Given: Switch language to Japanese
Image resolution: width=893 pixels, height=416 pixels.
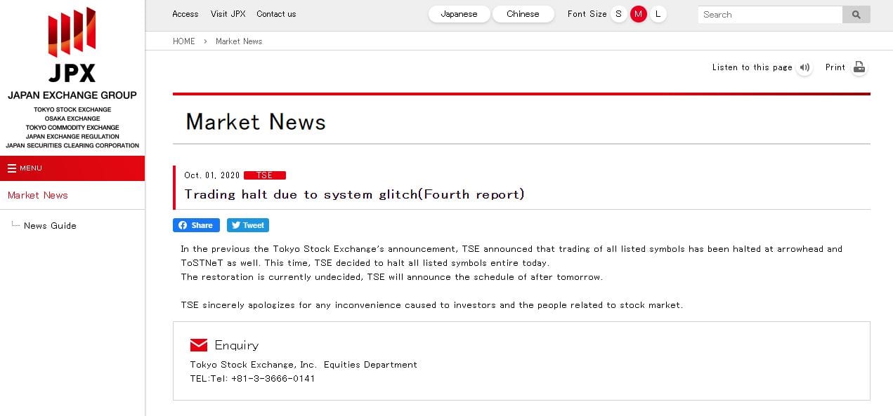Looking at the screenshot, I should [x=459, y=14].
